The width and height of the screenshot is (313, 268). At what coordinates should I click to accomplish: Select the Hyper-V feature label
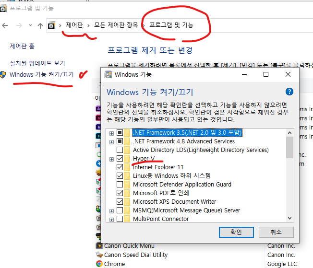tap(144, 159)
